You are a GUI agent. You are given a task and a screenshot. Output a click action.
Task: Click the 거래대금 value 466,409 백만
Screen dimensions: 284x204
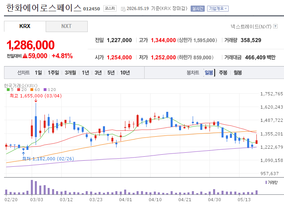click(x=260, y=57)
